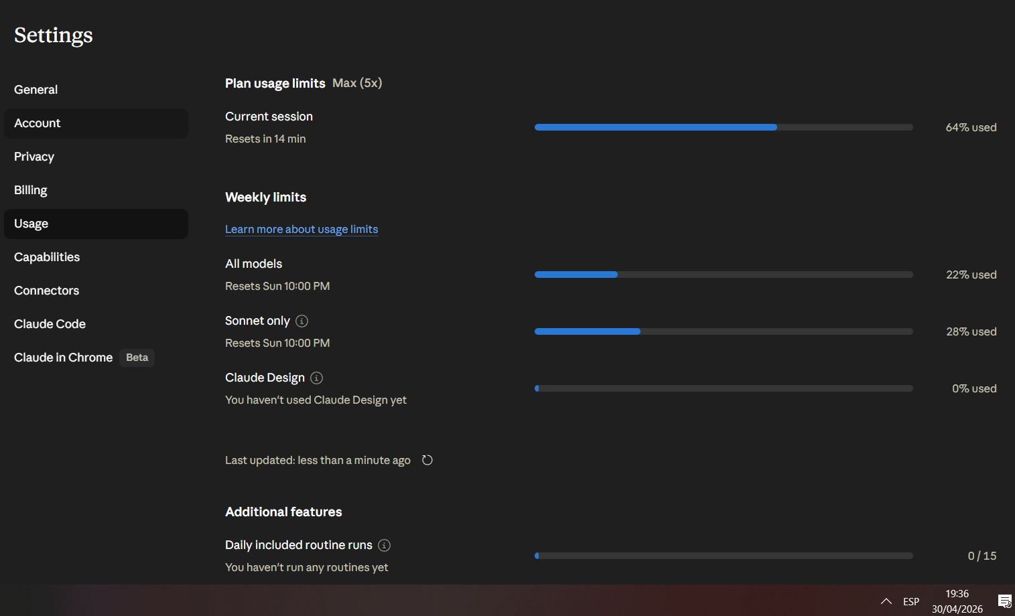The width and height of the screenshot is (1015, 616).
Task: Click Resets Sun 10:00 PM under Sonnet only
Action: coord(277,343)
